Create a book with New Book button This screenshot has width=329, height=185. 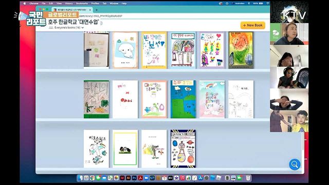coord(252,25)
